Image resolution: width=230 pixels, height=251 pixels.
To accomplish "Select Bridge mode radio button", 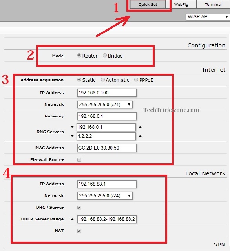I will [x=105, y=55].
